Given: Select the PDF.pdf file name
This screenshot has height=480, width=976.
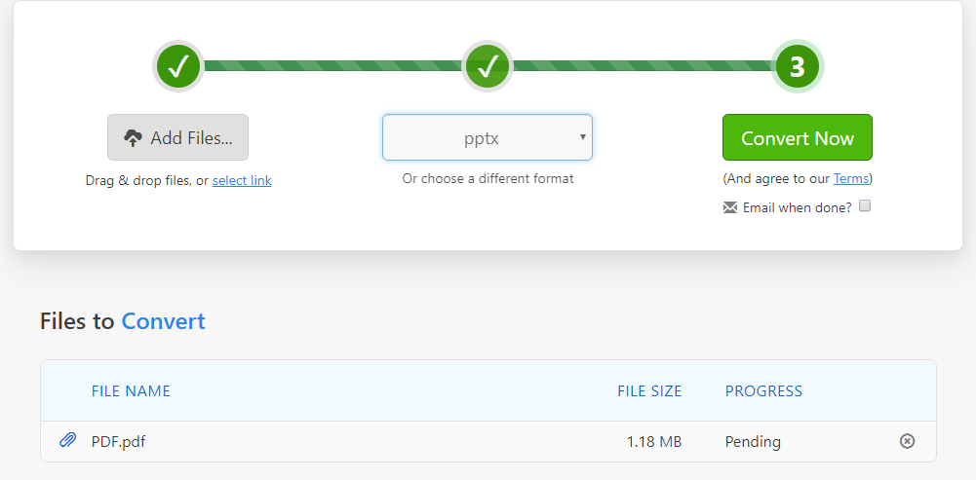Looking at the screenshot, I should (118, 442).
